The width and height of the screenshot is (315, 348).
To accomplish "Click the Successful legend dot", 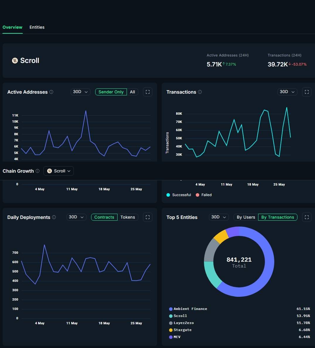I will point(168,195).
